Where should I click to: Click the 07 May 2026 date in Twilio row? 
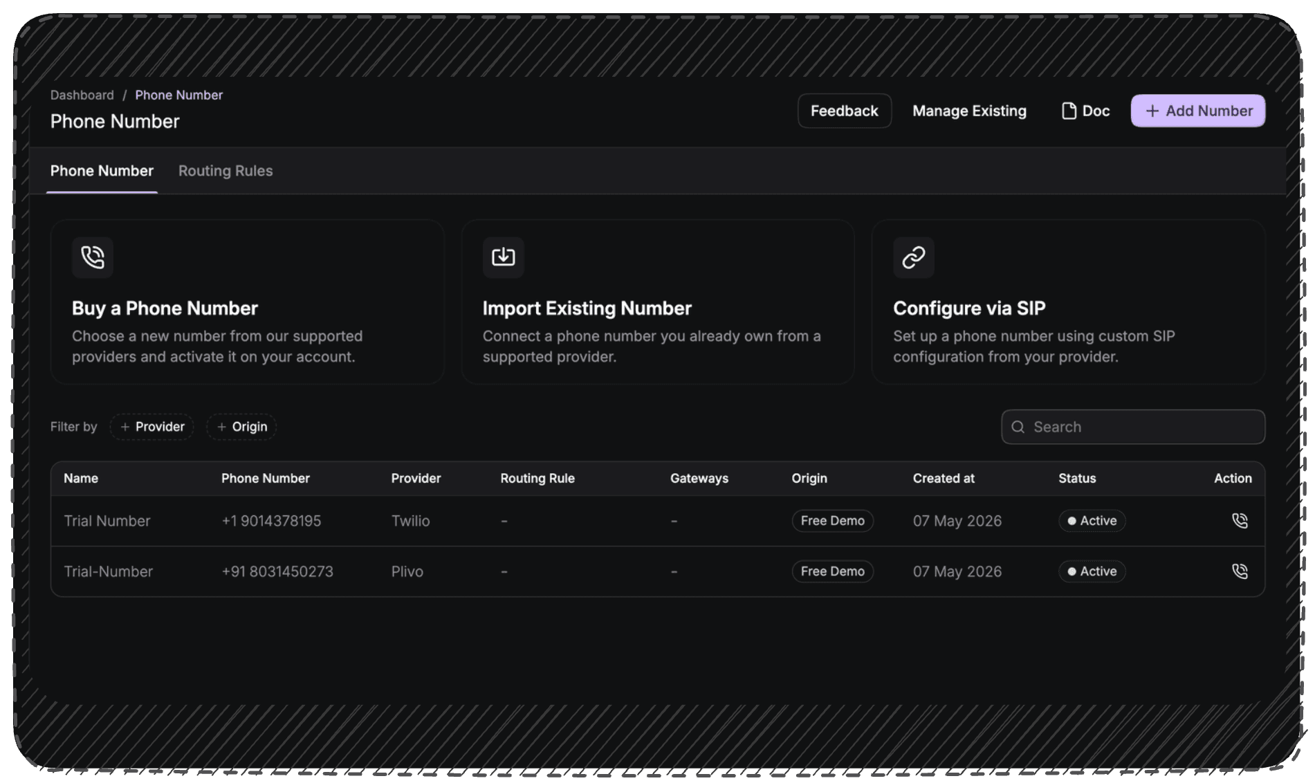click(x=957, y=521)
